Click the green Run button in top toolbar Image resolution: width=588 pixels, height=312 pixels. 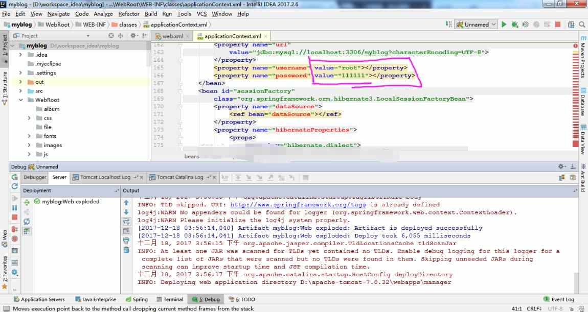[x=504, y=25]
